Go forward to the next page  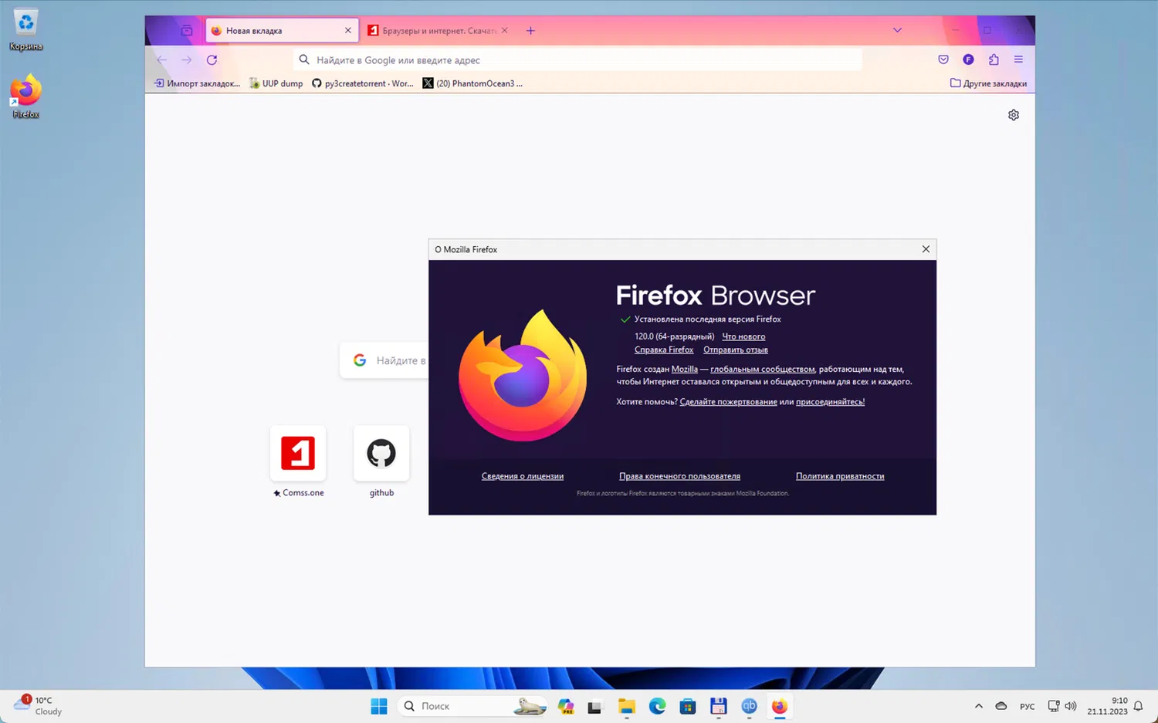[x=186, y=59]
